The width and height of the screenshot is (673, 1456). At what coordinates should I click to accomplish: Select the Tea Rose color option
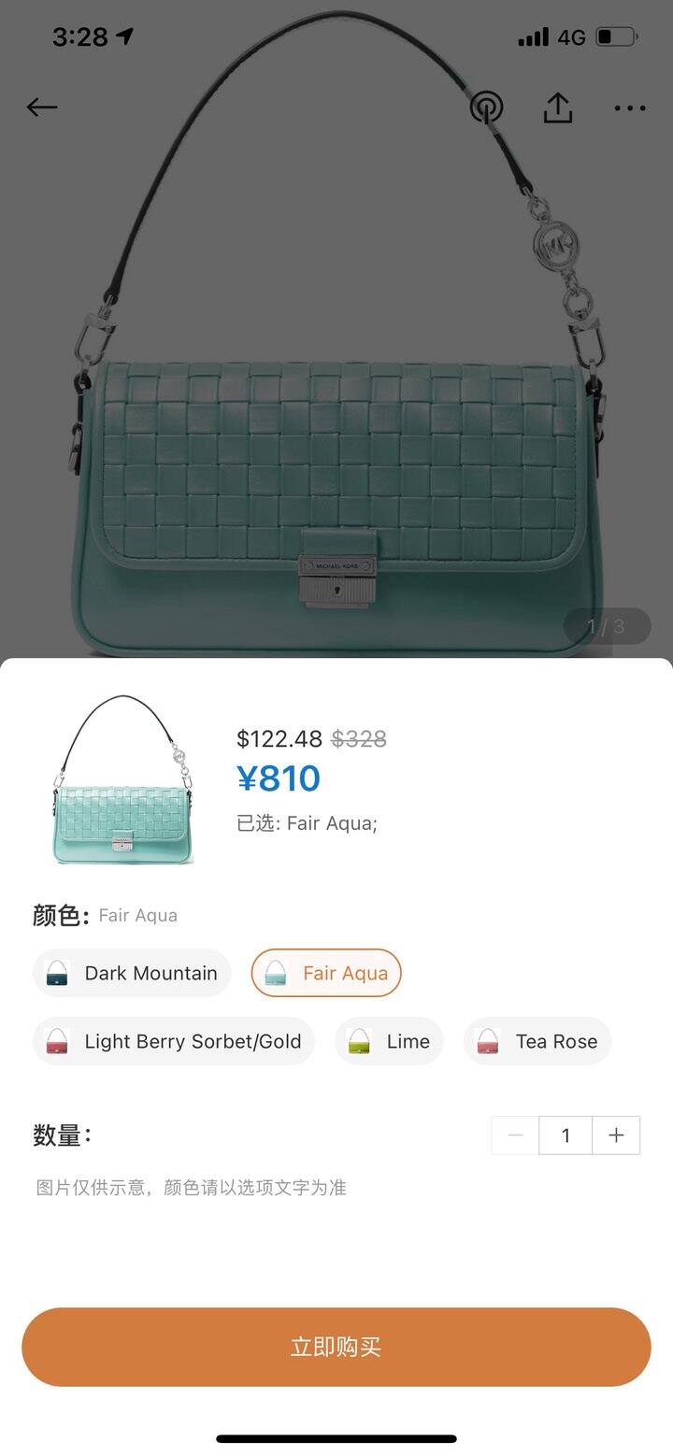pos(537,1041)
